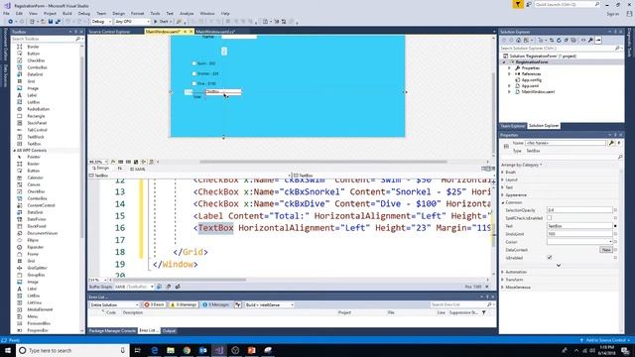Select the DataGrid control in Toolbox common controls
635x357 pixels.
coord(35,74)
